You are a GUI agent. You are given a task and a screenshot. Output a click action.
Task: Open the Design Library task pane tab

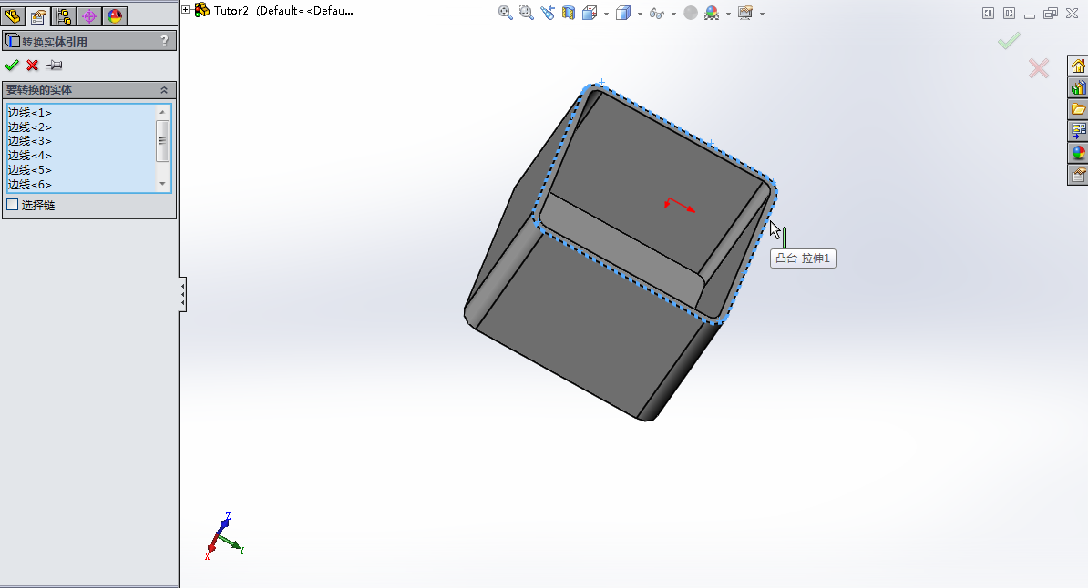click(1078, 87)
